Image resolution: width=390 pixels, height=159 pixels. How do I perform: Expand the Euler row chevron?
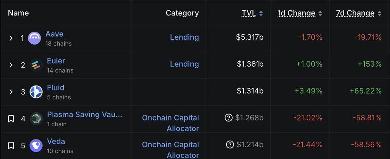point(11,65)
